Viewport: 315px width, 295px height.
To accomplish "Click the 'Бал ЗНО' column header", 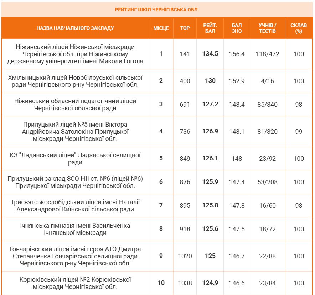I will pos(237,28).
